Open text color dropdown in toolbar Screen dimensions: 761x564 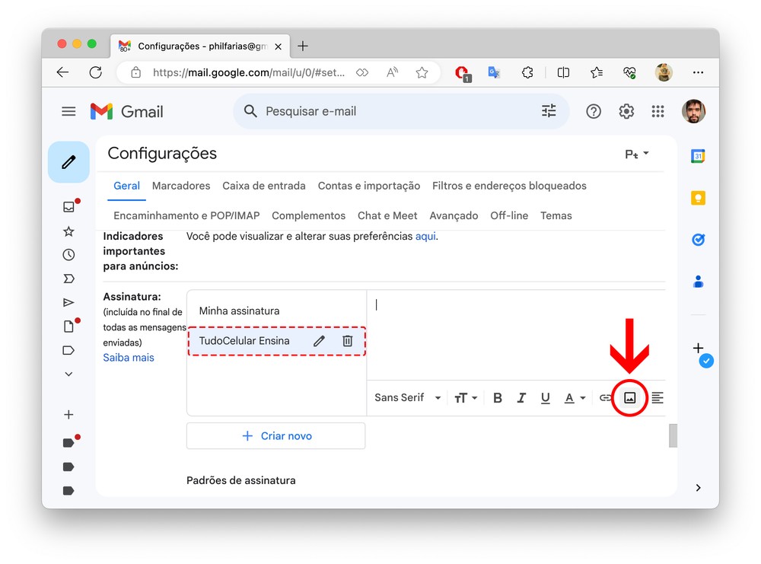point(575,398)
